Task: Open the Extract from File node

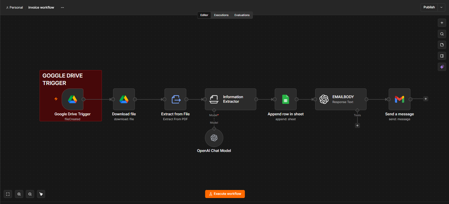Action: point(175,99)
